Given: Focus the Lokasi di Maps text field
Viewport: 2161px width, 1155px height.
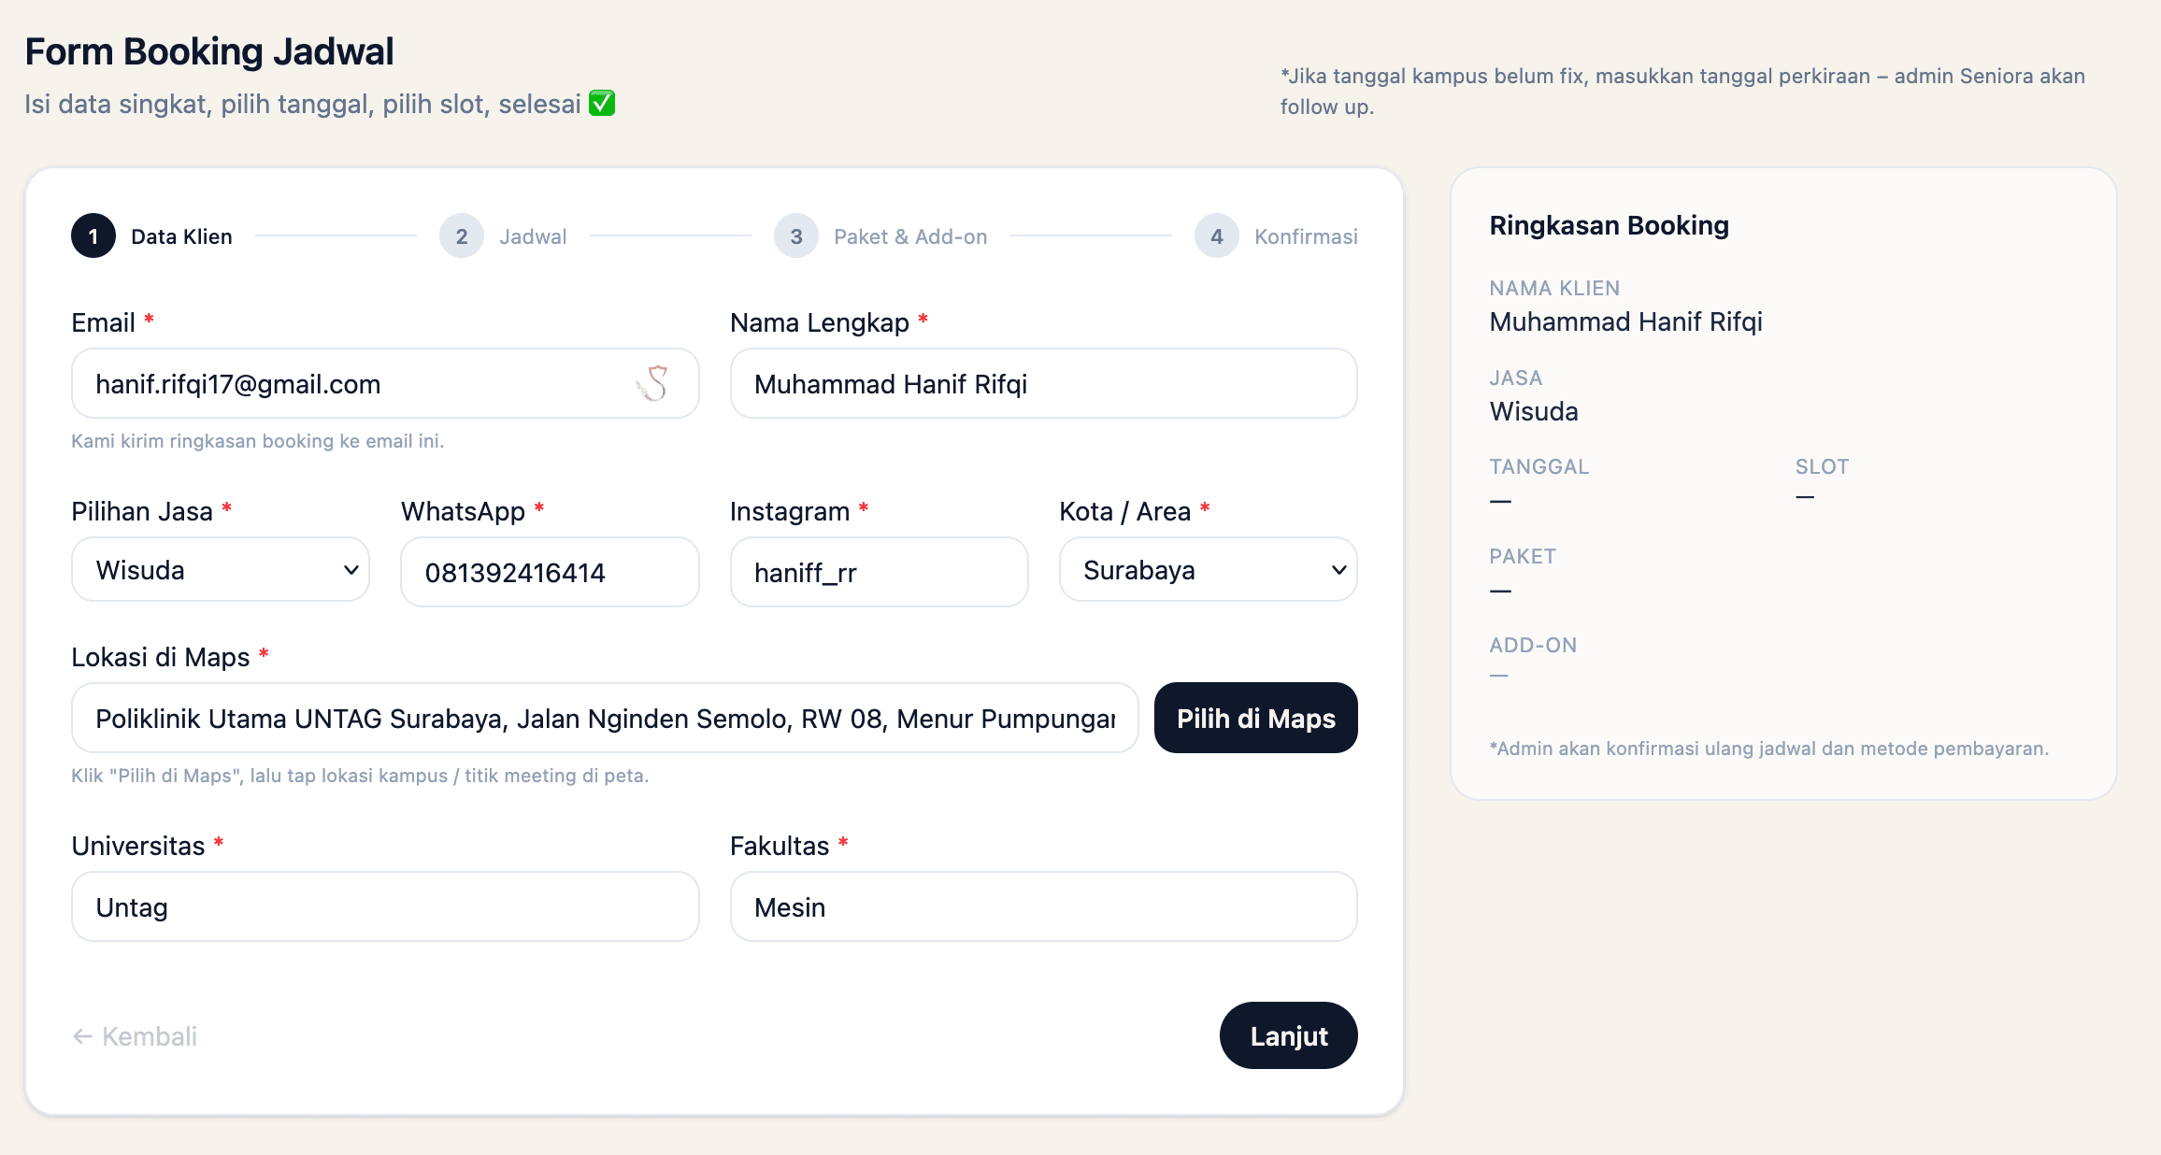Looking at the screenshot, I should (605, 719).
